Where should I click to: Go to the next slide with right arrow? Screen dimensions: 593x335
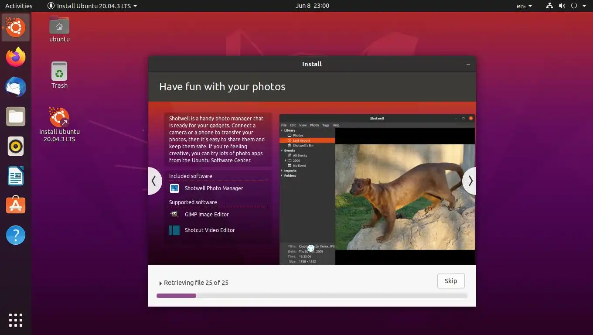tap(470, 181)
